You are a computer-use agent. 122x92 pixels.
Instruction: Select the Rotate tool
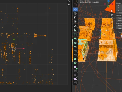[75, 14]
